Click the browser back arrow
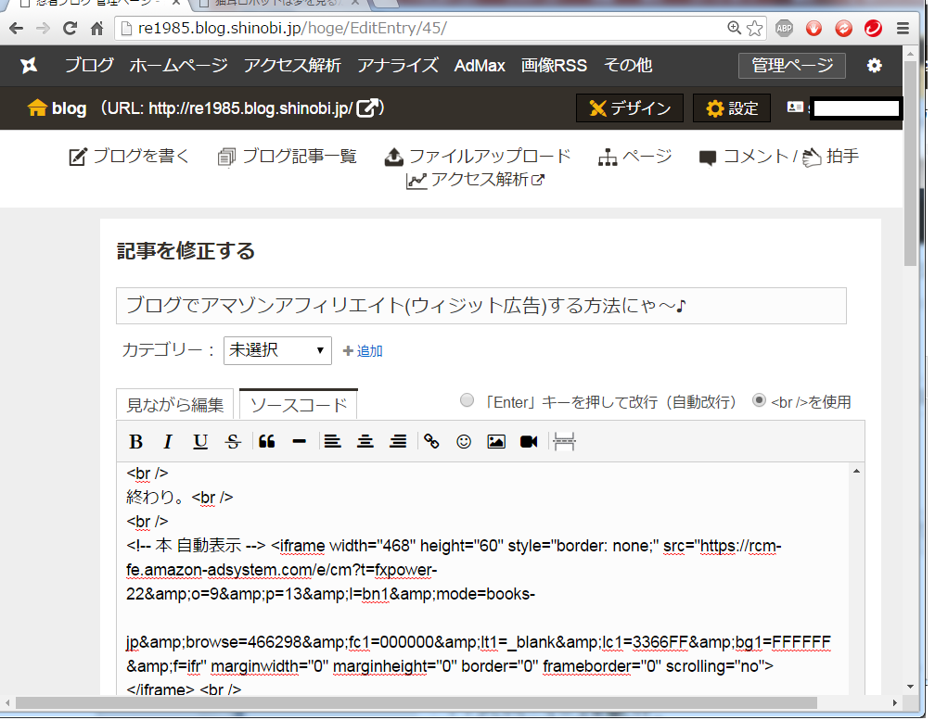Image resolution: width=935 pixels, height=720 pixels. [x=16, y=28]
